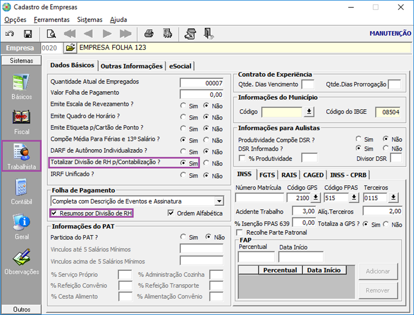
Task: Open company lookup folder icon beside 0020
Action: coord(70,48)
